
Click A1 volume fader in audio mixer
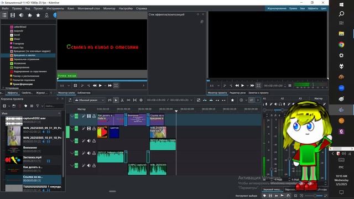272,170
